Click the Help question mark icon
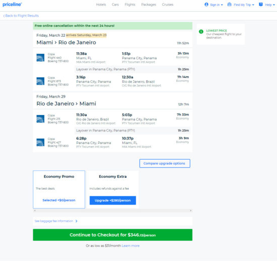Screen dimensions: 277x261 click(261, 5)
